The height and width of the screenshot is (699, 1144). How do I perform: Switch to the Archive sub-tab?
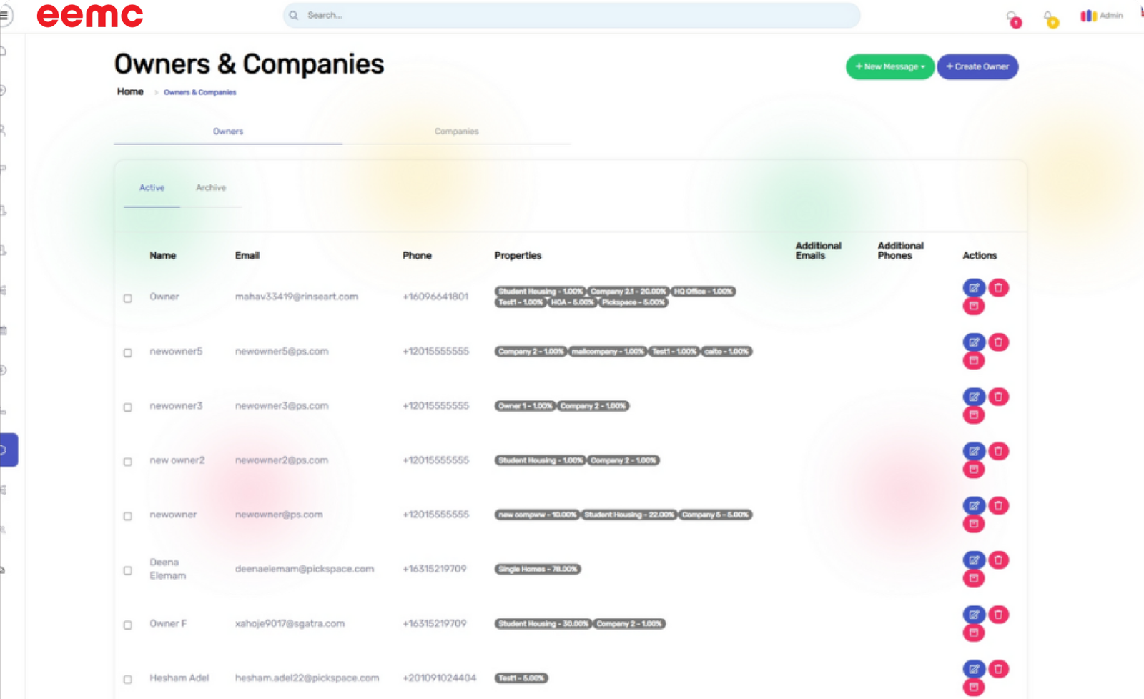211,188
